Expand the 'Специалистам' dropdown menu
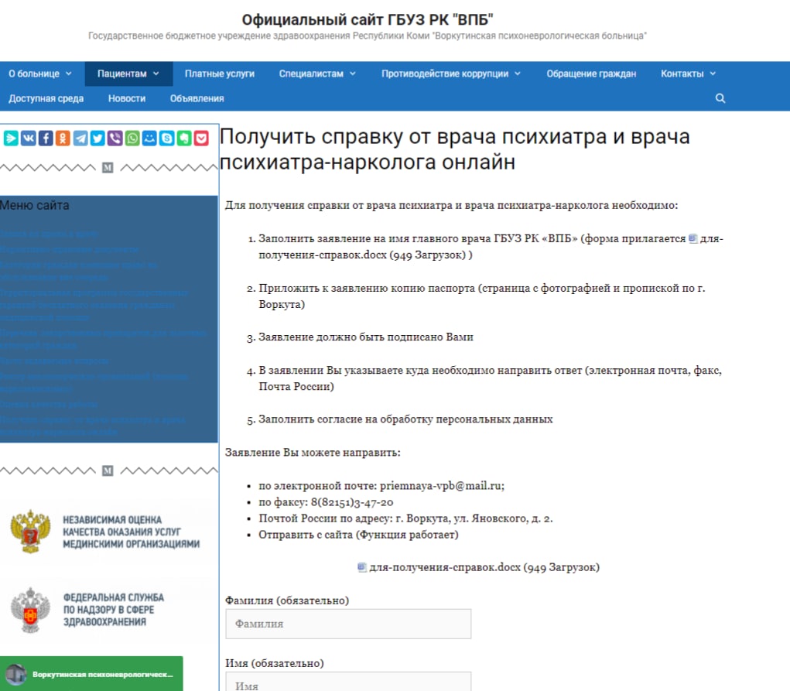 tap(317, 74)
